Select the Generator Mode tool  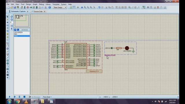[x=8, y=49]
